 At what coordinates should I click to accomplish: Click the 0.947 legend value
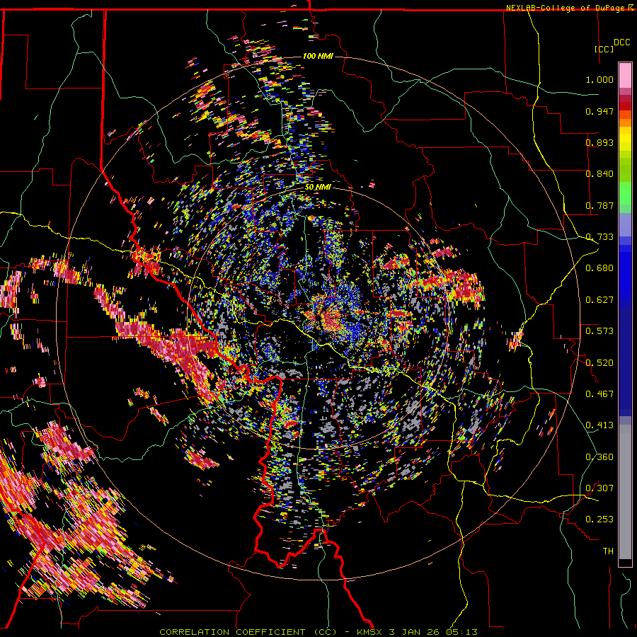pos(599,111)
